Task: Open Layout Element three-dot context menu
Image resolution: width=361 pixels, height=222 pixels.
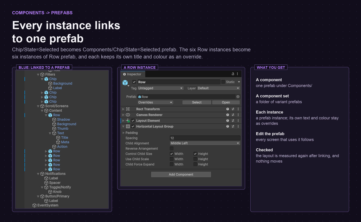Action: point(238,121)
